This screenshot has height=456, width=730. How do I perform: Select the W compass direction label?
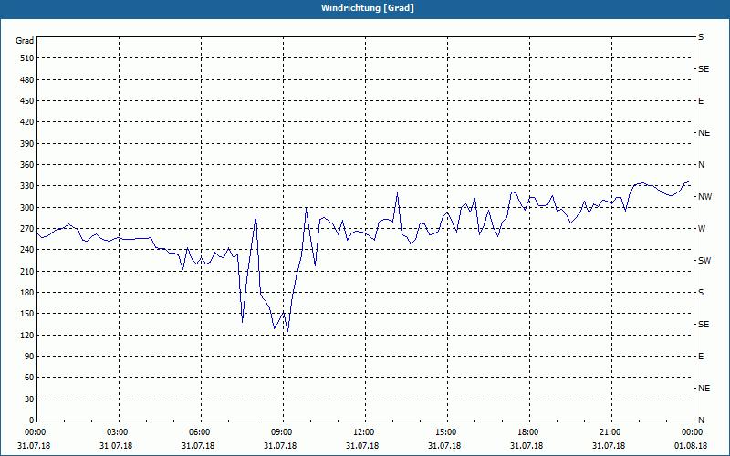point(702,229)
